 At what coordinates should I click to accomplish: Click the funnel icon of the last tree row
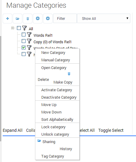tap(29, 54)
